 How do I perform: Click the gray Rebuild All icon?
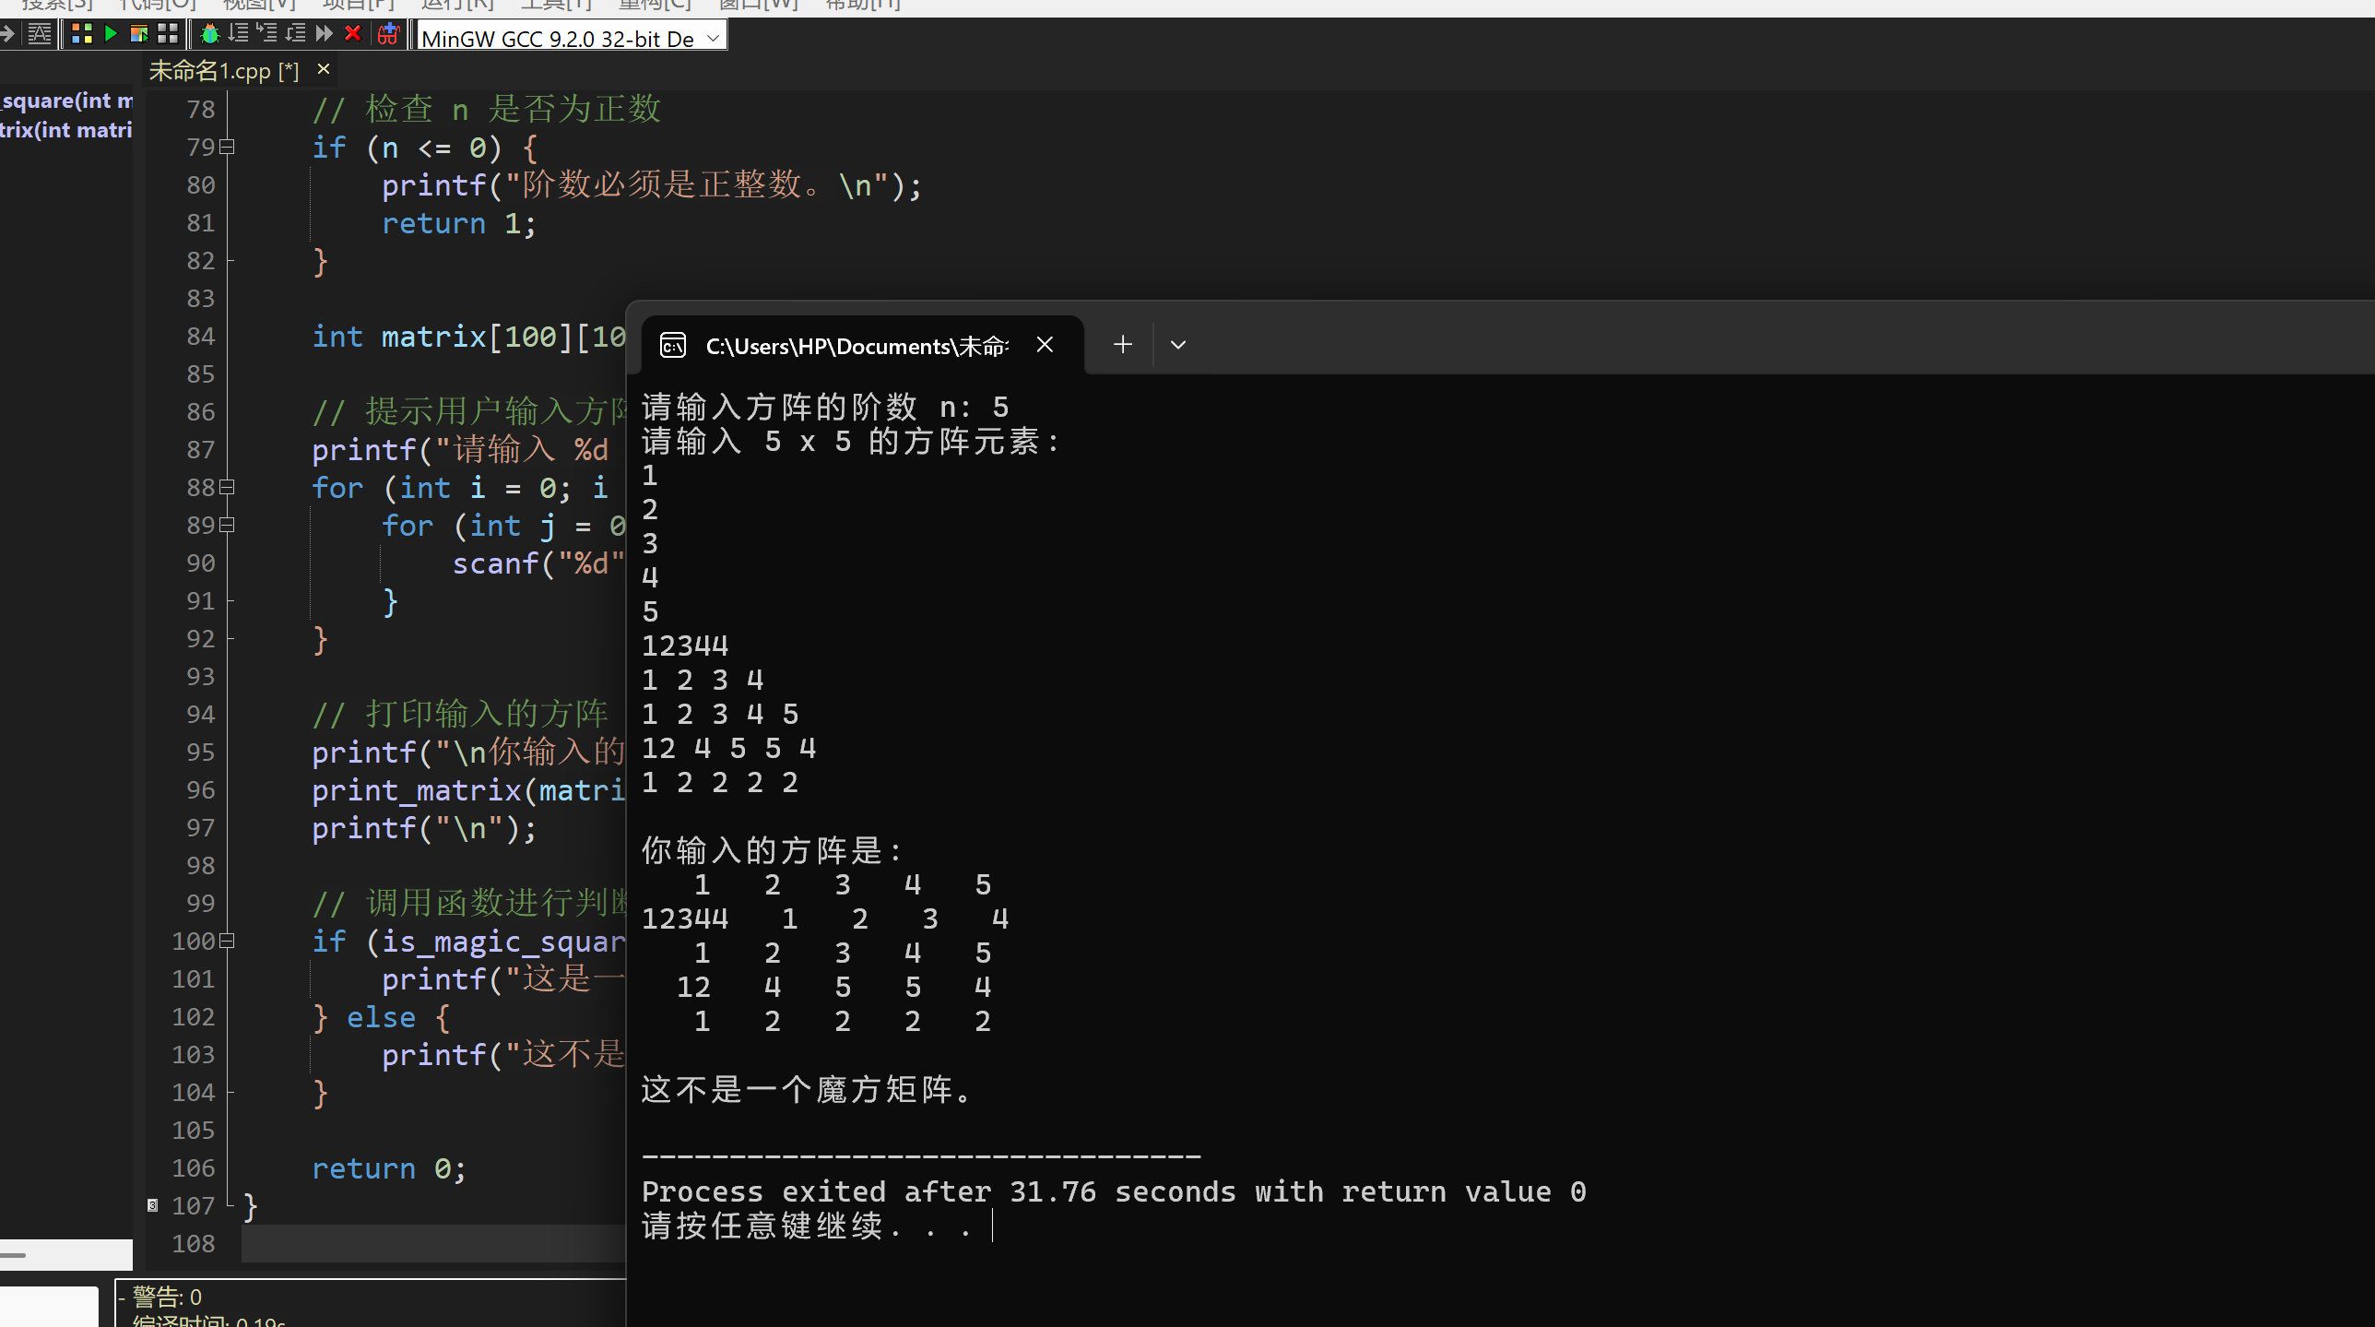(x=168, y=34)
